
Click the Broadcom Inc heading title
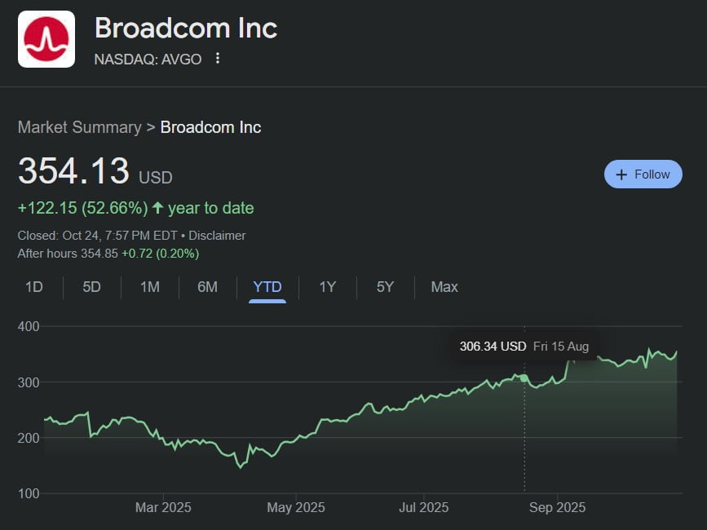186,29
